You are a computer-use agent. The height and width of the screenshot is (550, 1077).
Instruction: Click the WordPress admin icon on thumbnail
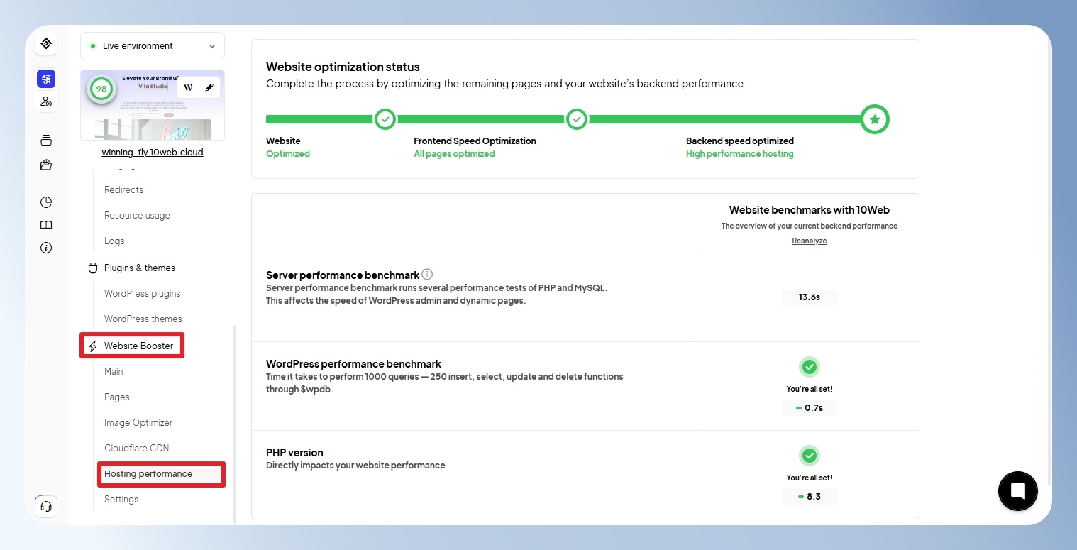click(x=188, y=87)
